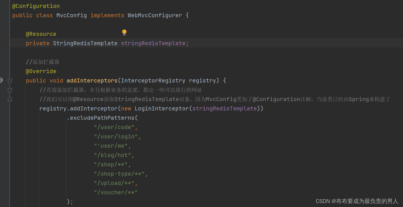
Task: Click the @Resource annotation
Action: (x=41, y=34)
